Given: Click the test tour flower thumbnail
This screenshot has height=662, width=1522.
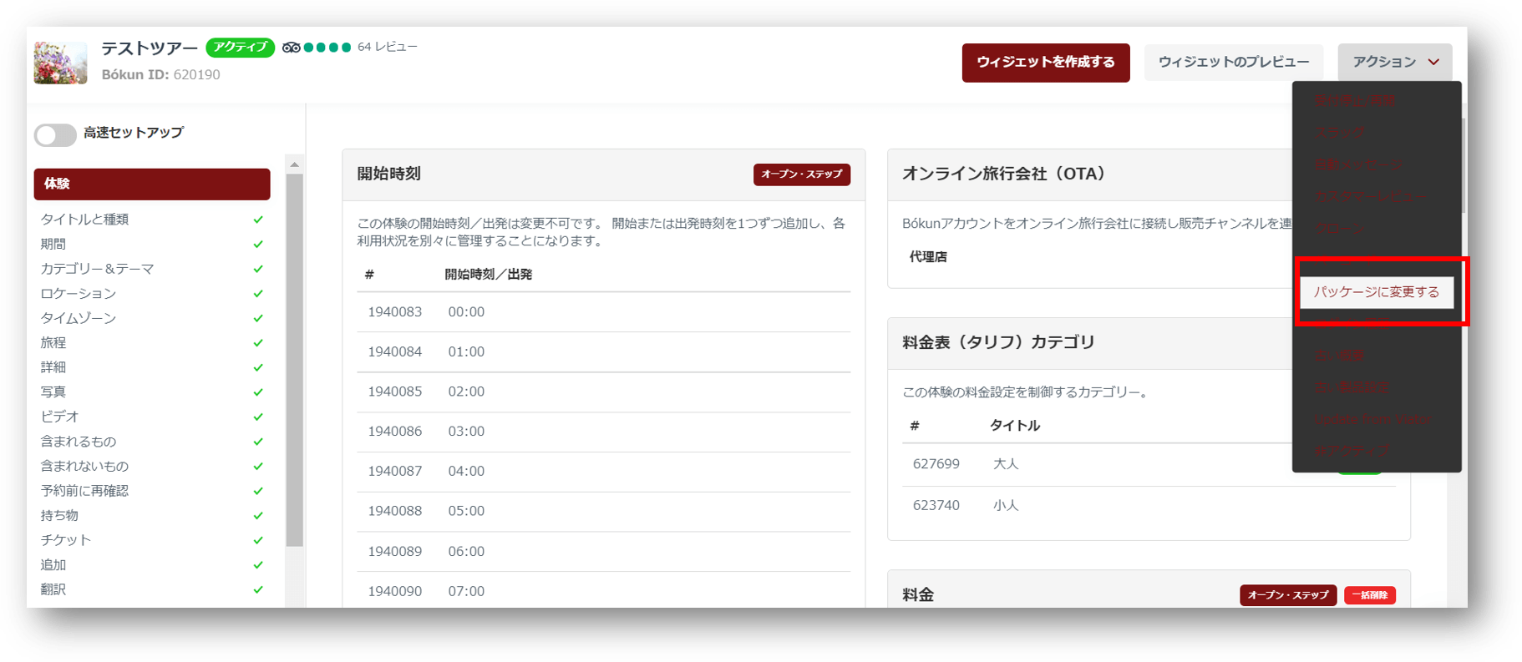Looking at the screenshot, I should tap(60, 63).
